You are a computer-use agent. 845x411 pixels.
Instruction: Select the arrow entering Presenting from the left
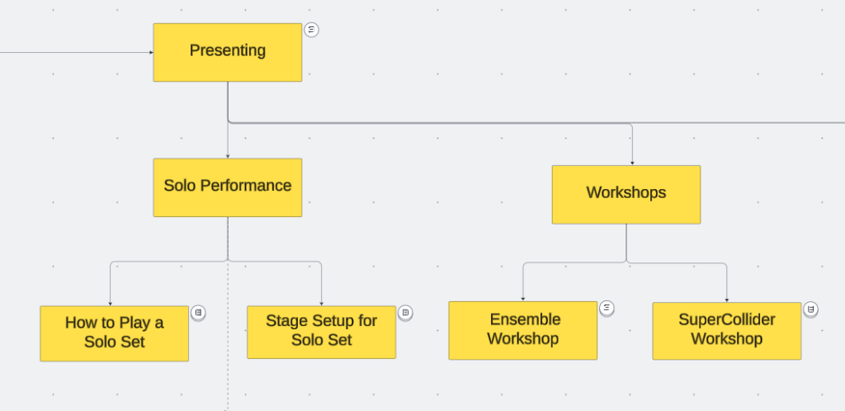coord(74,52)
